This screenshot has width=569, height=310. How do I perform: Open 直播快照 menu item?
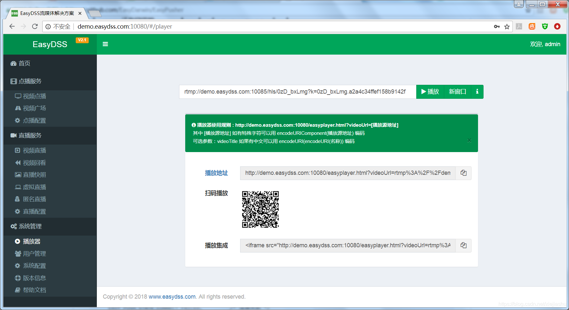pos(50,175)
